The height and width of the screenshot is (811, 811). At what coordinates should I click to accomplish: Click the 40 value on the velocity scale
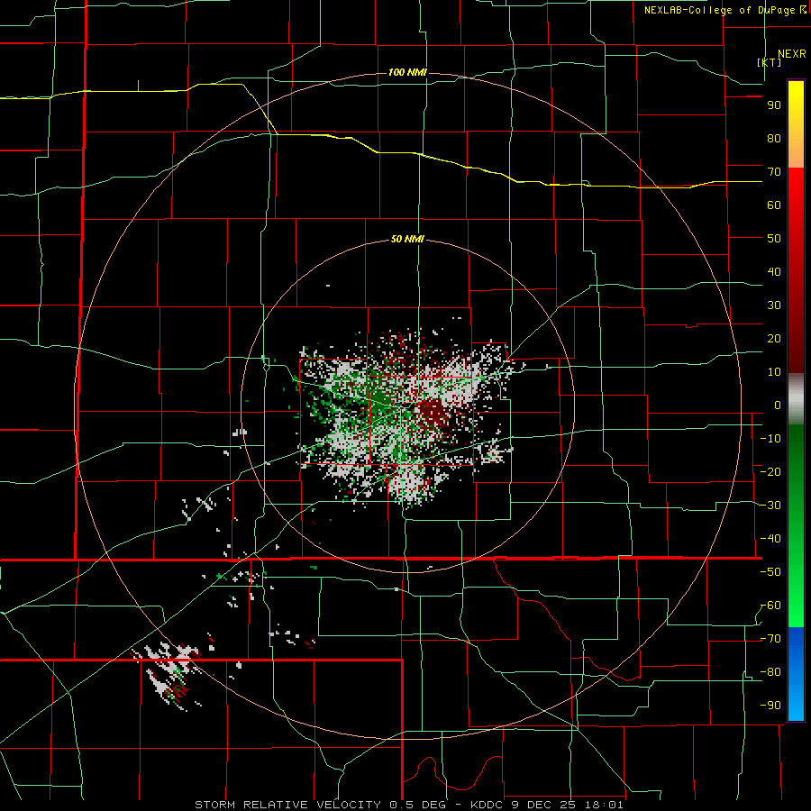(x=774, y=272)
